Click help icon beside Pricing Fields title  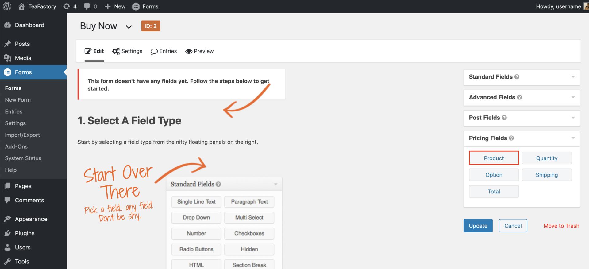pos(511,138)
